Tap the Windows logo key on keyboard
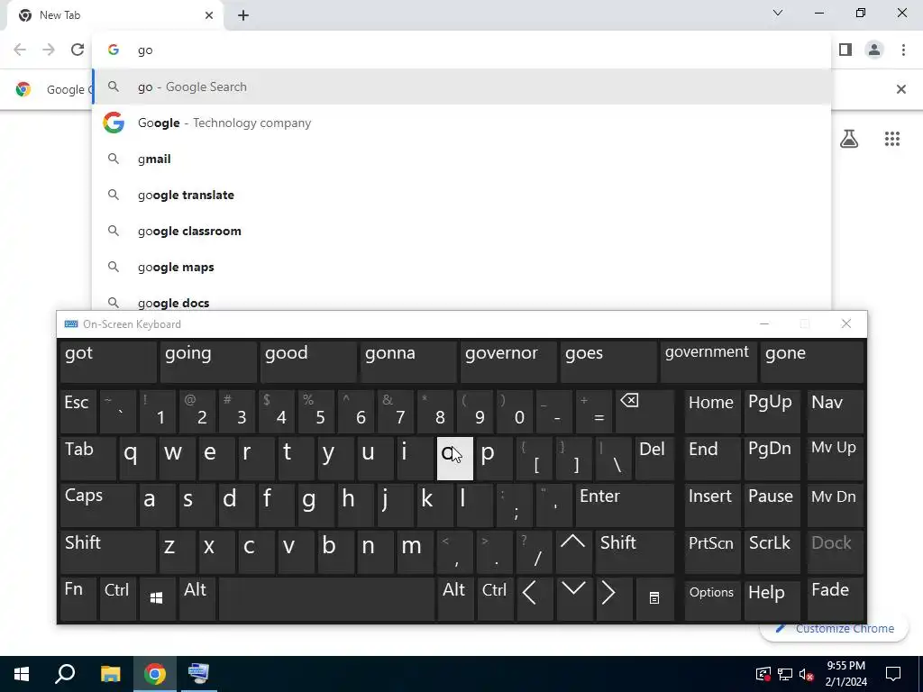Image resolution: width=923 pixels, height=692 pixels. tap(157, 598)
